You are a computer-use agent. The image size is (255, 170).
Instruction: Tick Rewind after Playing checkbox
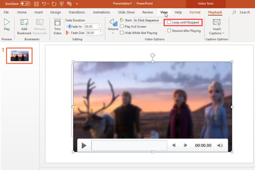[x=169, y=31]
